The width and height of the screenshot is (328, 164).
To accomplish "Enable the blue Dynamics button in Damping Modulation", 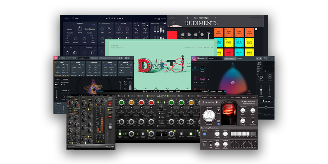I will coord(205,134).
